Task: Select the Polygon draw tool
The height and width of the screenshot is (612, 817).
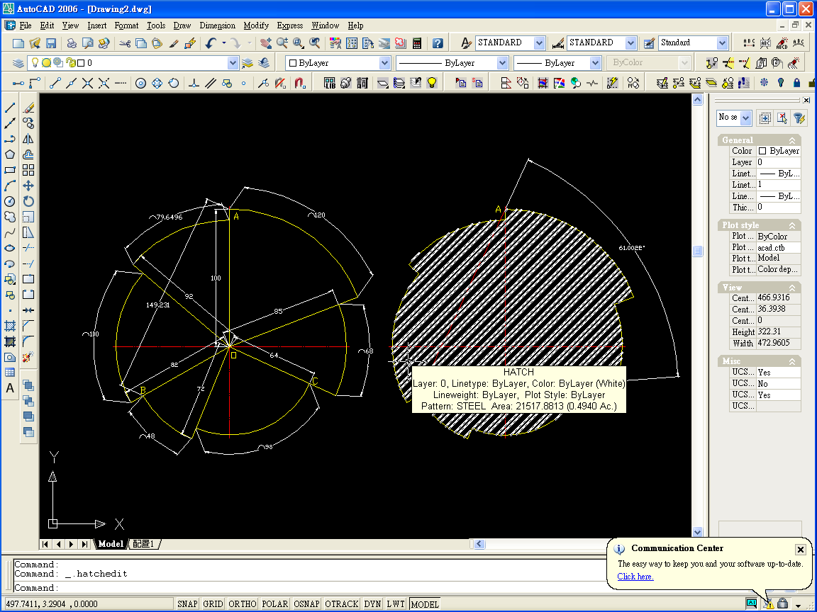Action: [x=10, y=154]
